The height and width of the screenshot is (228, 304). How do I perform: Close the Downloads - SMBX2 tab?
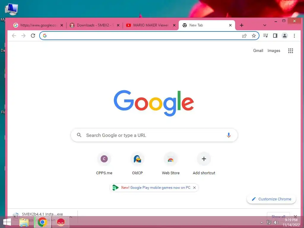pyautogui.click(x=118, y=25)
